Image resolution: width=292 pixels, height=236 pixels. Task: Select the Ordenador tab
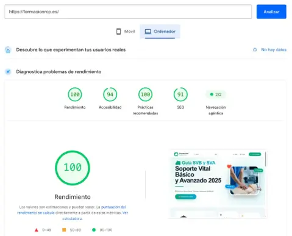coord(160,32)
